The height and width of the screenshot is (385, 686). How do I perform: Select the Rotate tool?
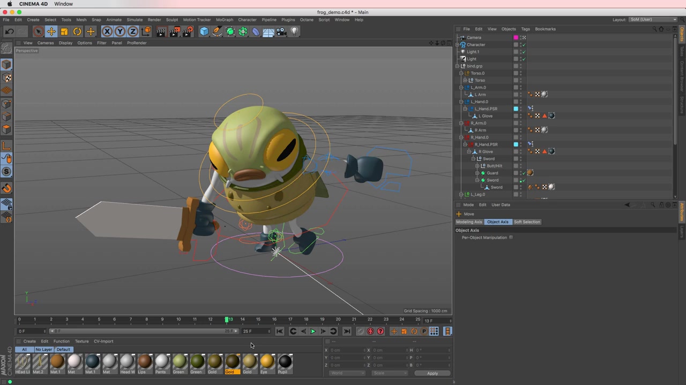tap(77, 31)
